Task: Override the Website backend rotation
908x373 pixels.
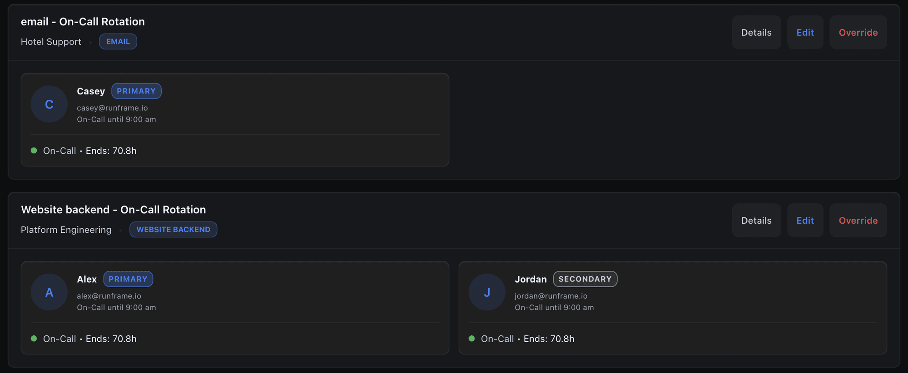Action: click(858, 221)
